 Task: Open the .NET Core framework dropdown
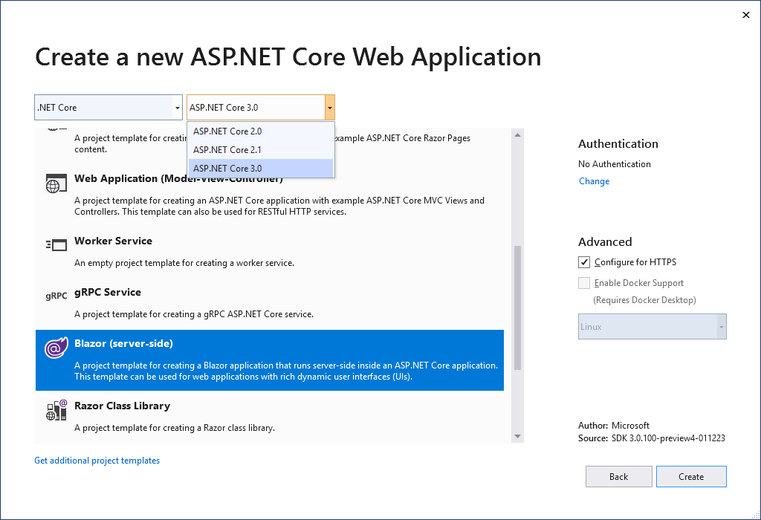(109, 107)
